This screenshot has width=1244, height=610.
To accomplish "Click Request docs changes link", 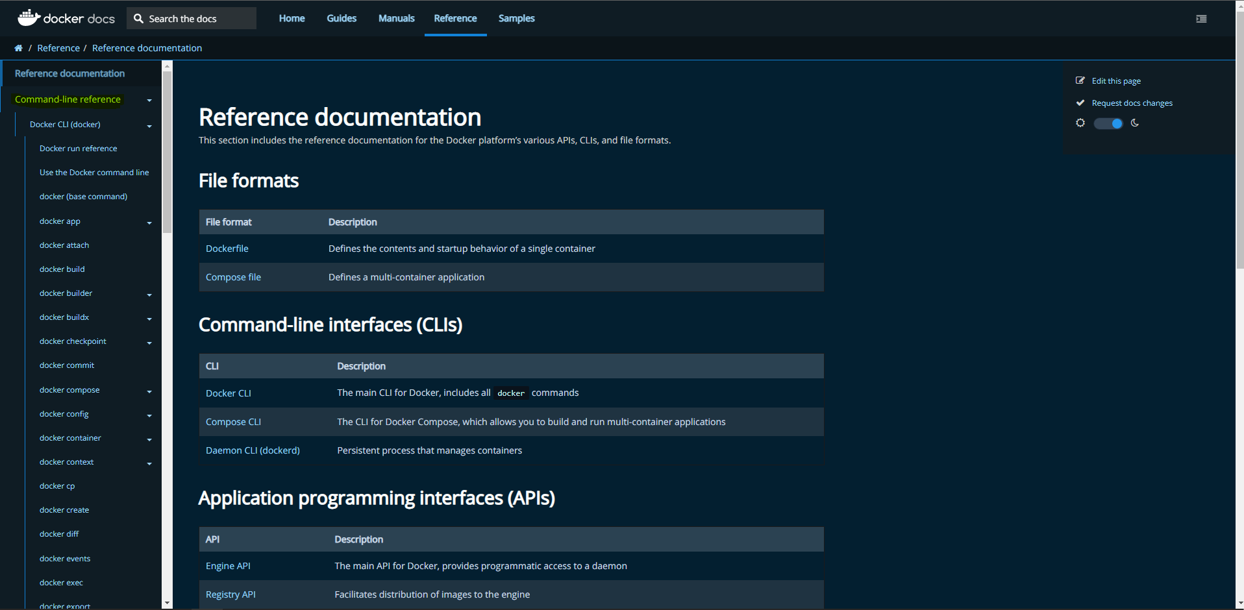I will [x=1132, y=103].
